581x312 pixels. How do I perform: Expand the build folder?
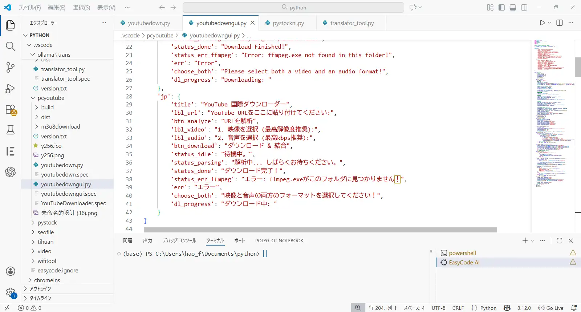point(47,107)
